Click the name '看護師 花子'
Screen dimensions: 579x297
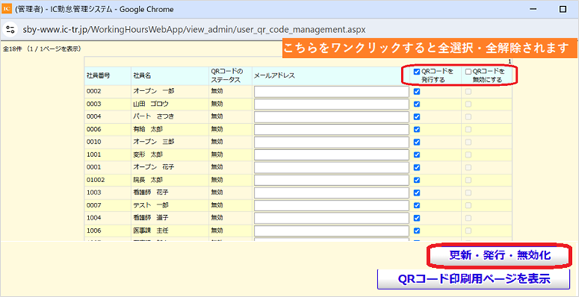tap(150, 192)
